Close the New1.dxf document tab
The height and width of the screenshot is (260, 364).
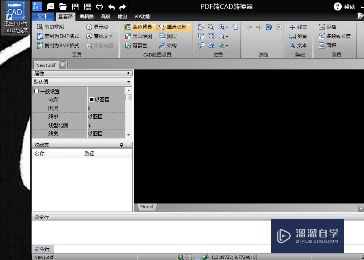pos(62,65)
